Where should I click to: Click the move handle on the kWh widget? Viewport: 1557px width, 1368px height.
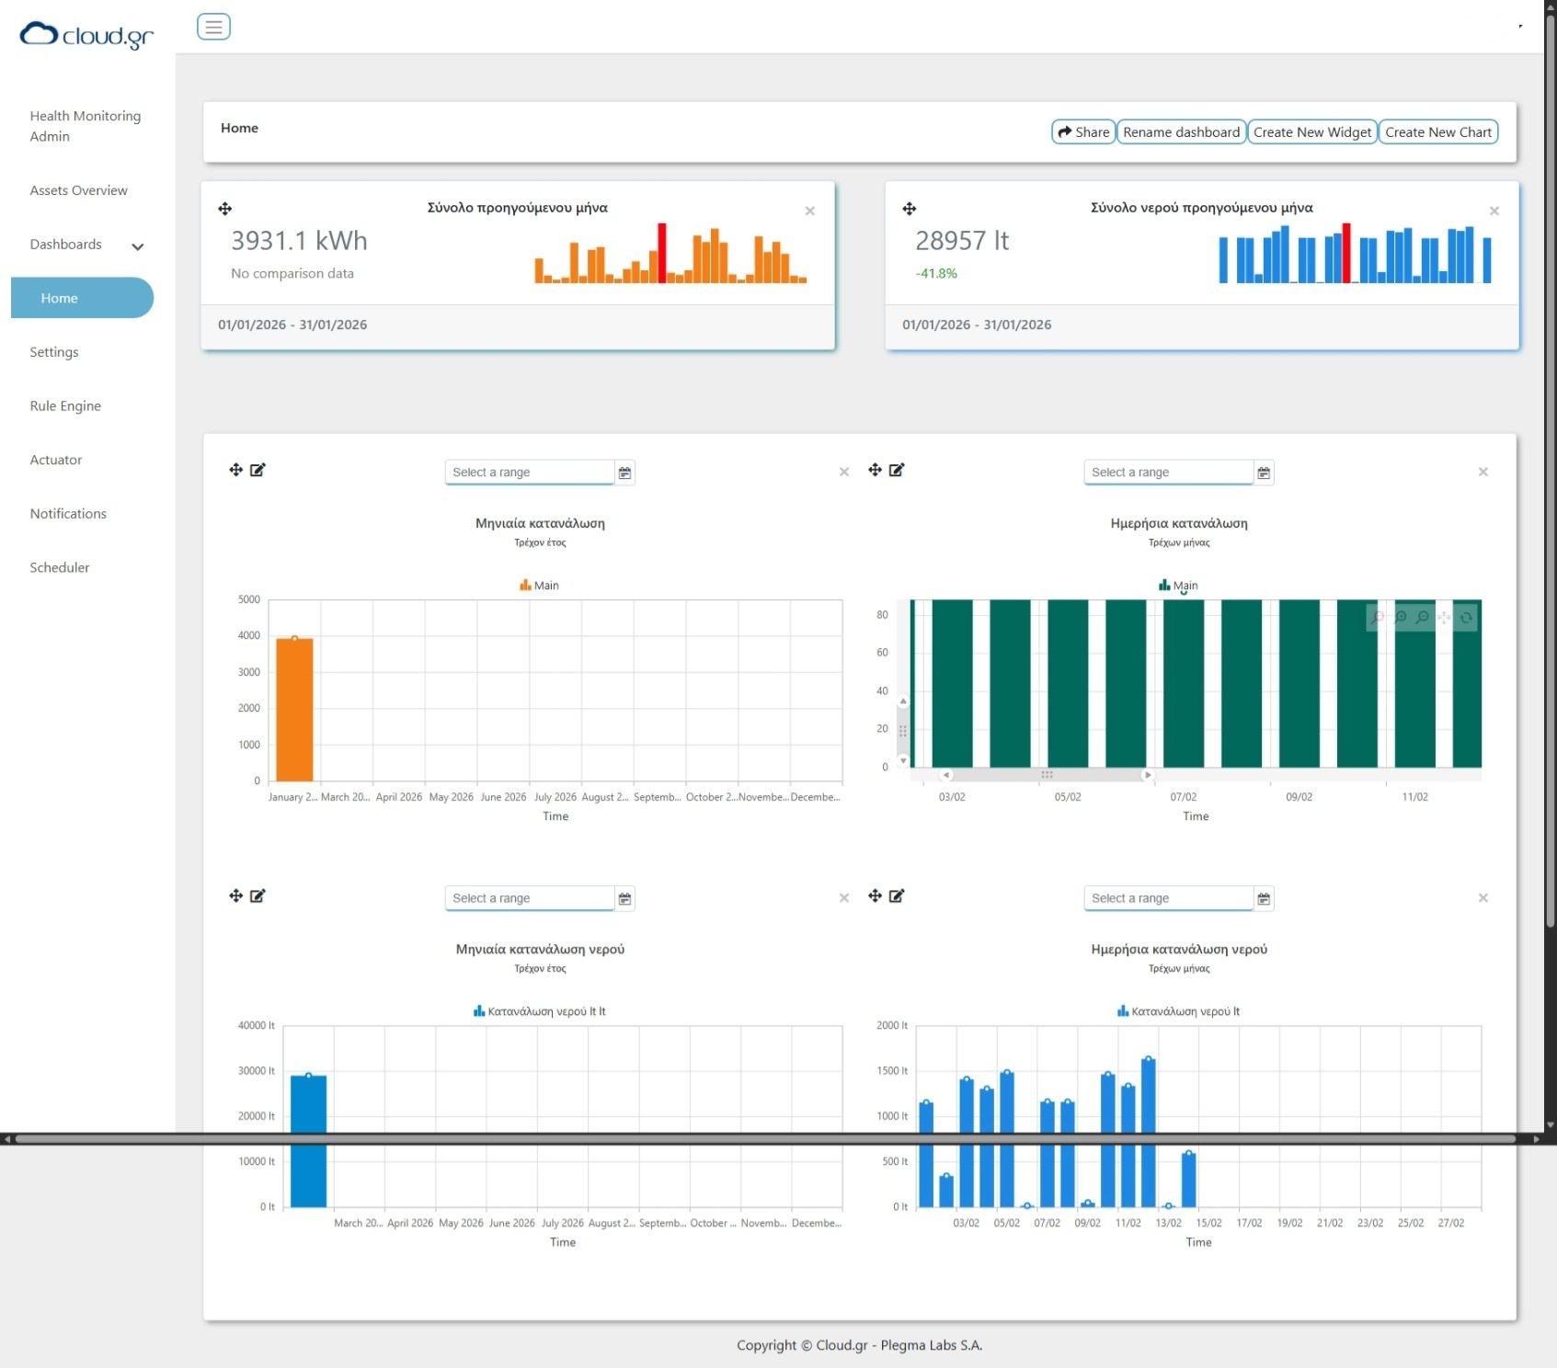[225, 209]
